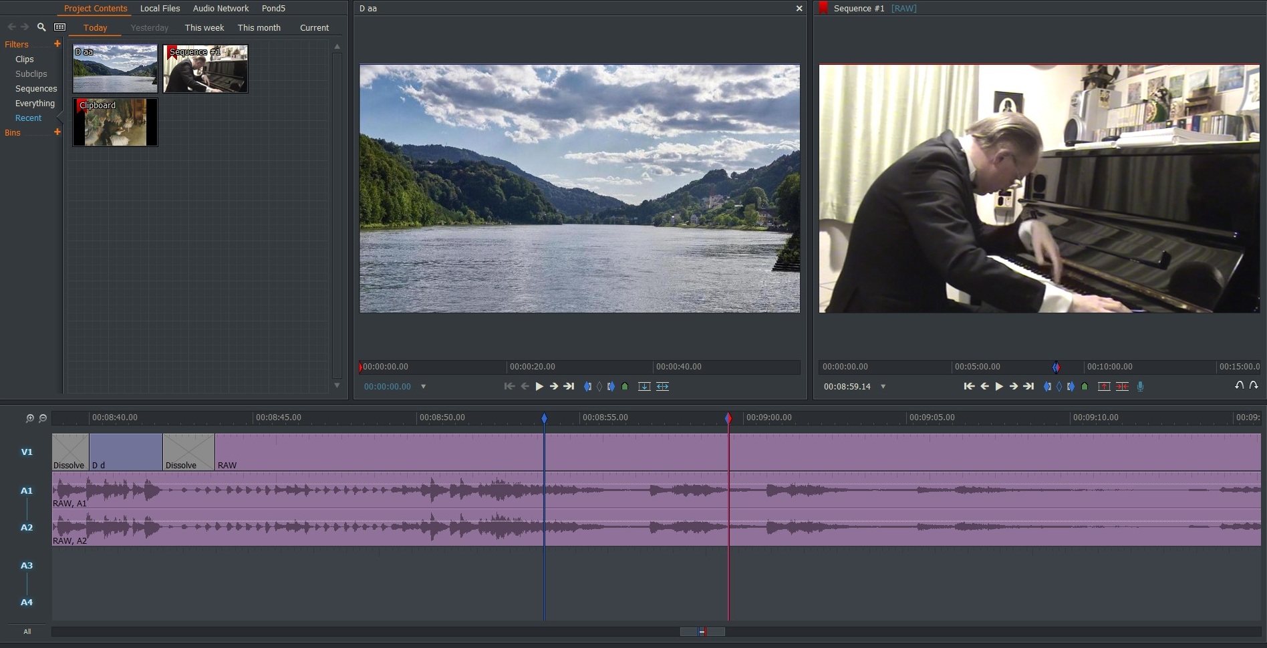Switch to the Local Files tab

[x=160, y=9]
